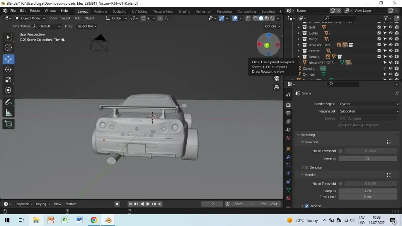Screen dimensions: 402x226
Task: Click the Render Samples field
Action: coord(367,191)
